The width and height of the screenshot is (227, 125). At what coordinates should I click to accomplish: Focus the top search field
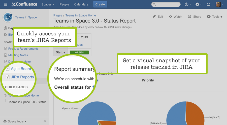point(166,4)
